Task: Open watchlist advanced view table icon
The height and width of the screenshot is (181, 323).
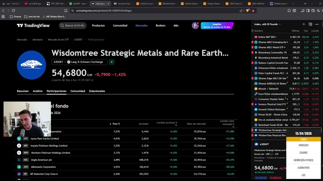Action: [x=310, y=24]
